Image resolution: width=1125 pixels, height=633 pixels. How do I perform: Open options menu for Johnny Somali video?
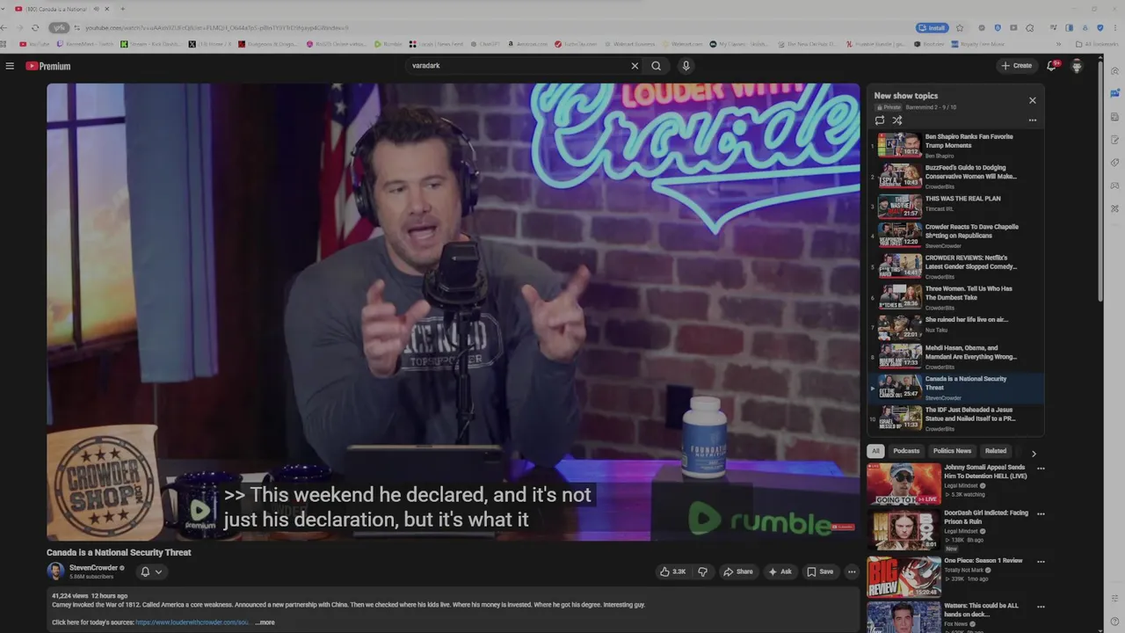tap(1041, 469)
